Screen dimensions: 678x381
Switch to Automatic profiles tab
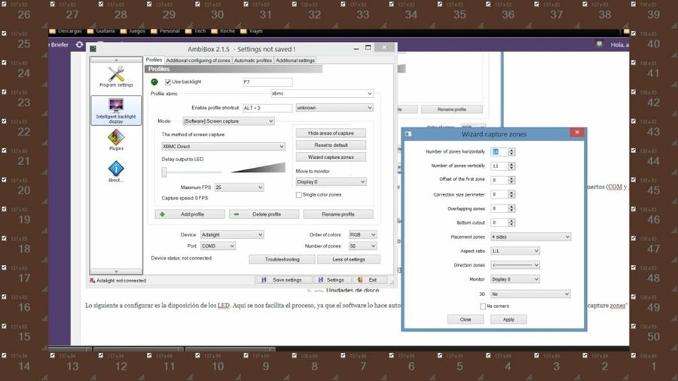tap(252, 60)
